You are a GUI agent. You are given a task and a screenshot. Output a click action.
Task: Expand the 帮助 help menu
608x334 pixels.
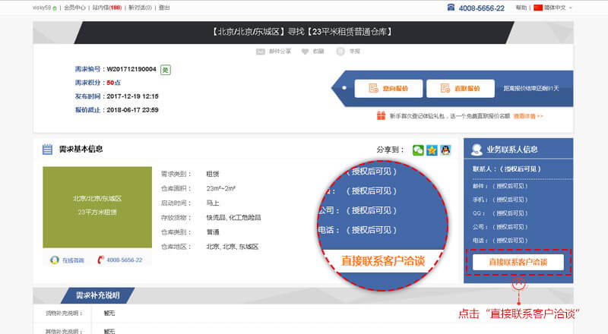point(521,8)
